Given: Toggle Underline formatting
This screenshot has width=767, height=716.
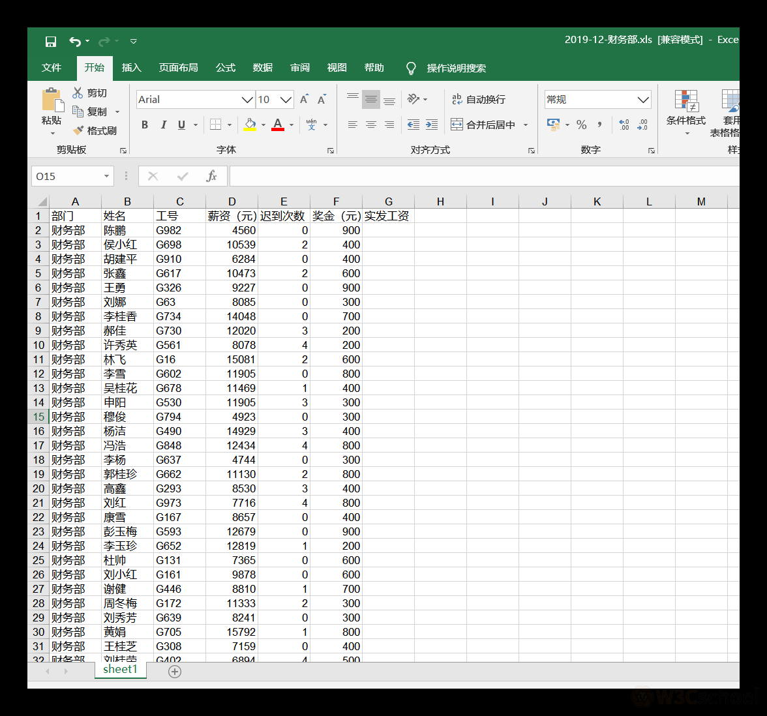Looking at the screenshot, I should tap(181, 125).
